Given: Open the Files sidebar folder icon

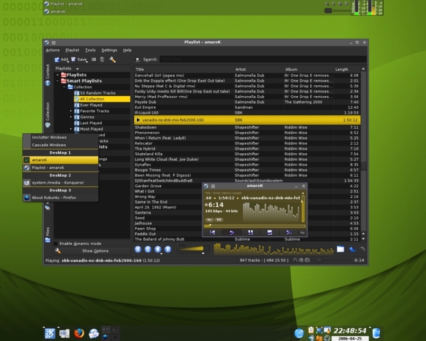Looking at the screenshot, I should 48,240.
